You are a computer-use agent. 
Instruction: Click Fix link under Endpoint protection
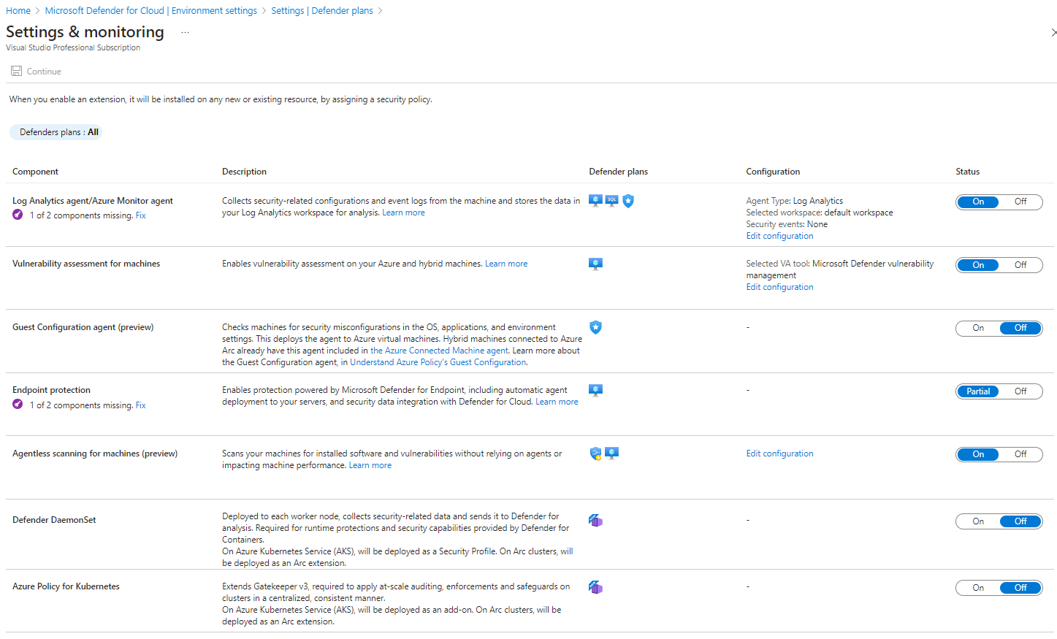pyautogui.click(x=140, y=405)
